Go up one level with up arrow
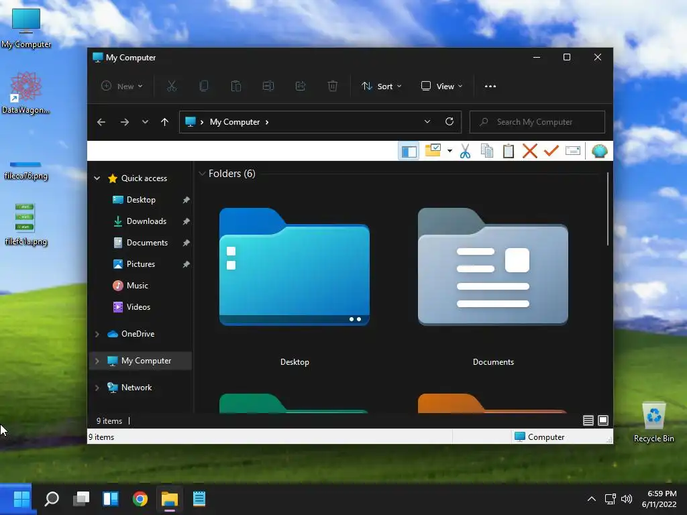Viewport: 687px width, 515px height. tap(165, 122)
